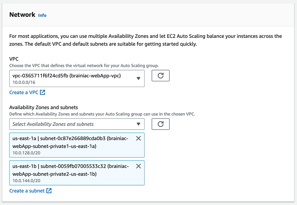Refresh the VPC list
The image size is (297, 205).
tap(160, 76)
